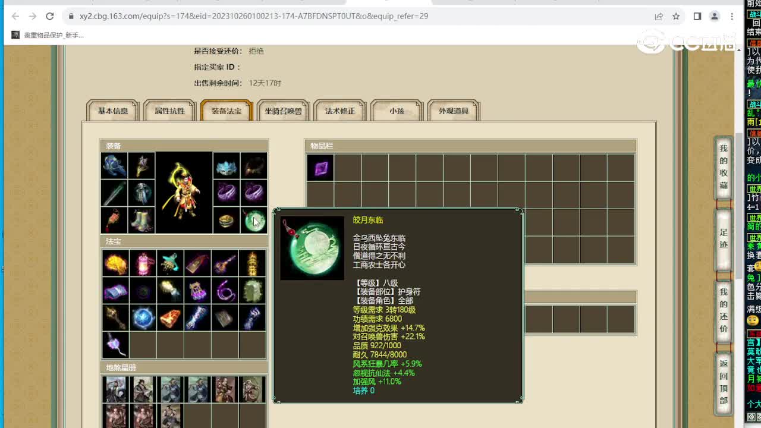Select the boots equipment slot
The width and height of the screenshot is (761, 428).
141,221
